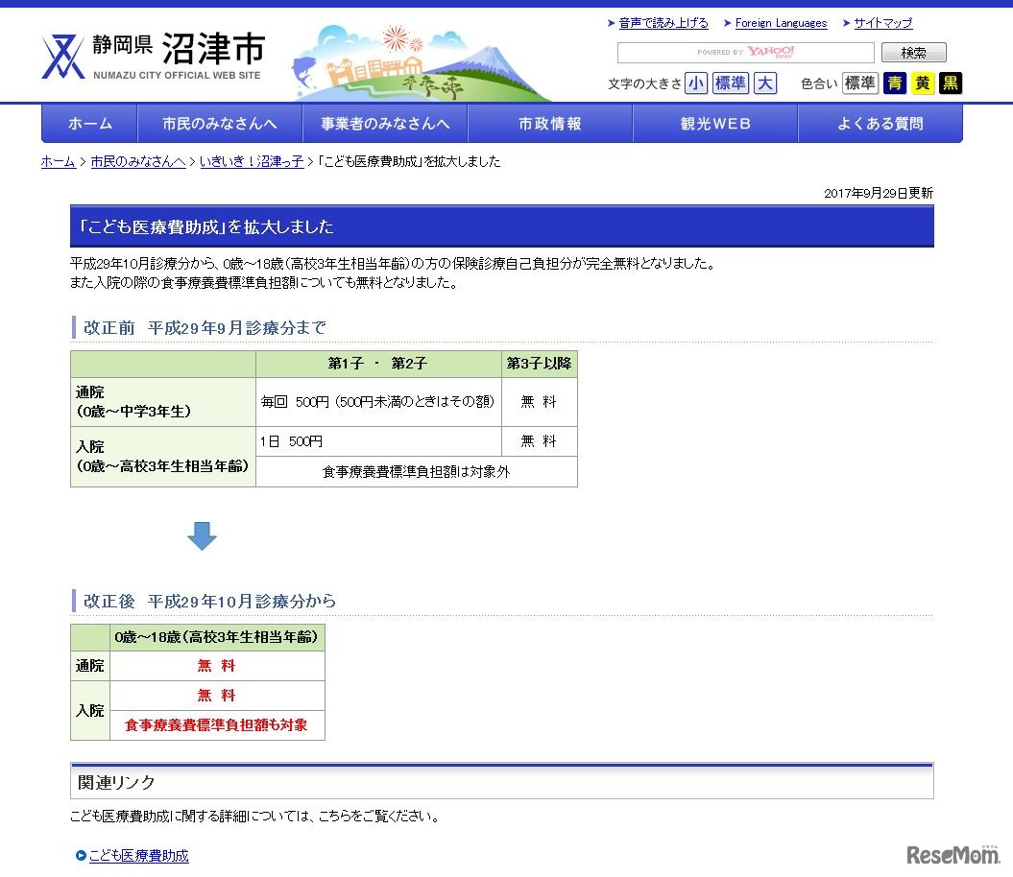
Task: Click the 検索 search button
Action: pyautogui.click(x=913, y=52)
